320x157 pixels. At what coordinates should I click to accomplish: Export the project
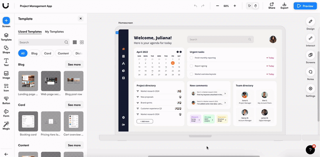tap(284, 6)
